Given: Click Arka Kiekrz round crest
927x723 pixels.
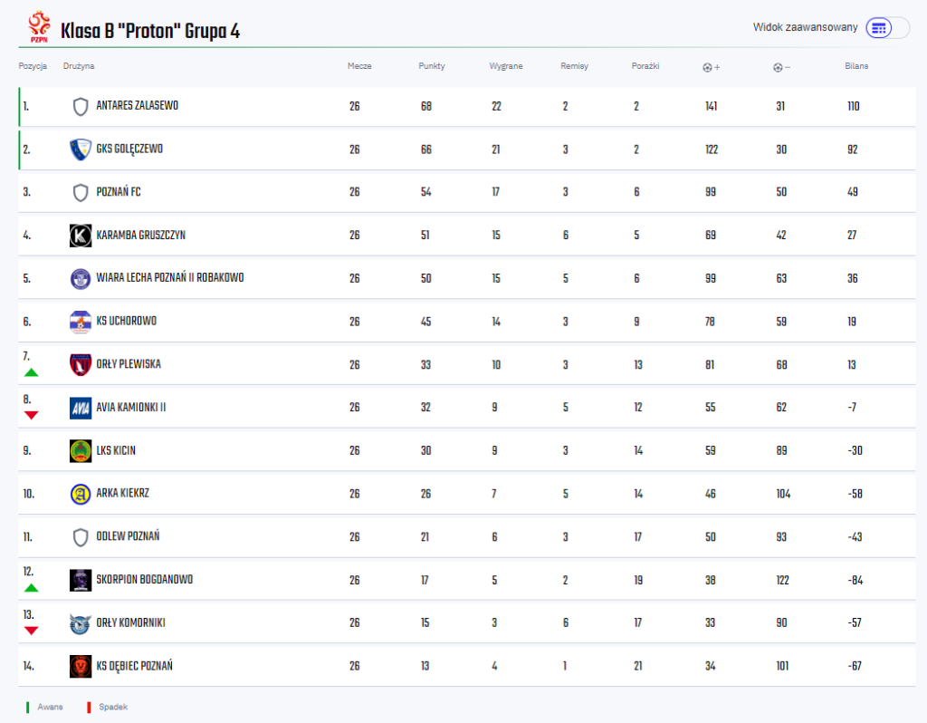Looking at the screenshot, I should tap(81, 494).
